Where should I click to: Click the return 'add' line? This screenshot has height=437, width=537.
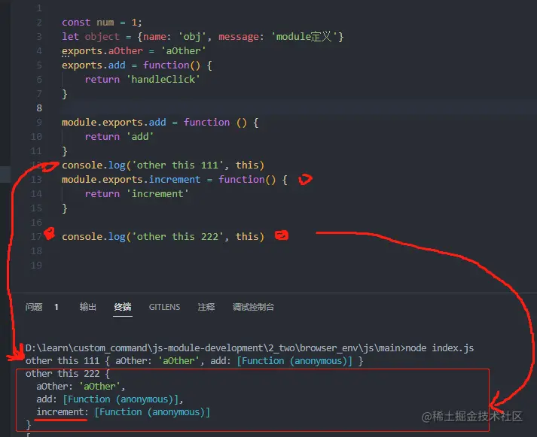pos(119,136)
